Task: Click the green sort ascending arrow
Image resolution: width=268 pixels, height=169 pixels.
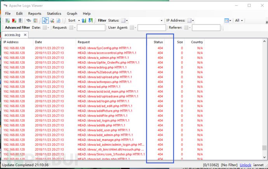Action: pyautogui.click(x=84, y=21)
